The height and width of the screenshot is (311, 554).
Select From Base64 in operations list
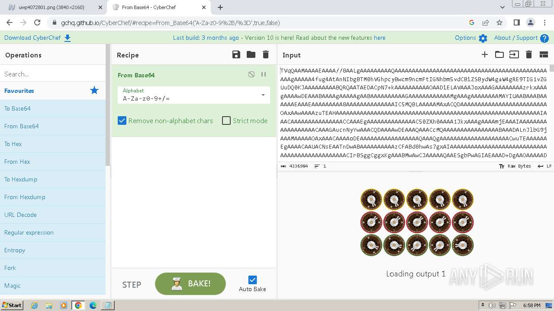coord(53,126)
